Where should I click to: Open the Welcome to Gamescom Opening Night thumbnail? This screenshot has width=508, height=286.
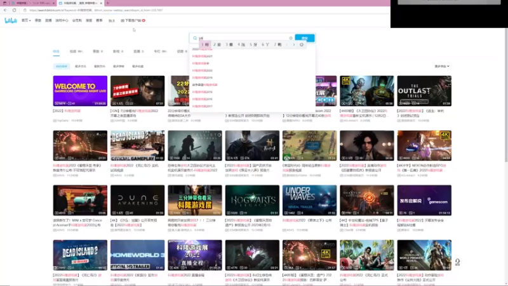point(80,91)
